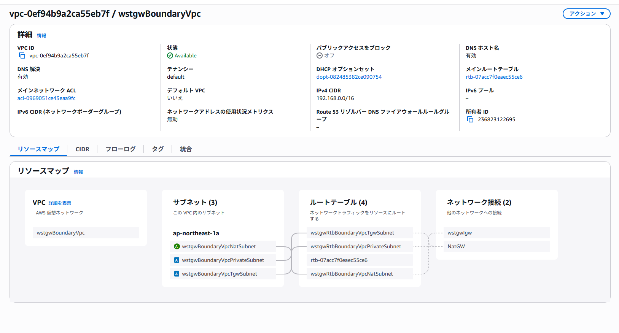
Task: Click the ネットワークアドレスの使用状況メトリクス value 無効
Action: tap(172, 119)
